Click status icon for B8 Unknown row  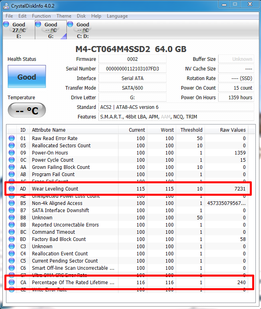click(x=12, y=217)
